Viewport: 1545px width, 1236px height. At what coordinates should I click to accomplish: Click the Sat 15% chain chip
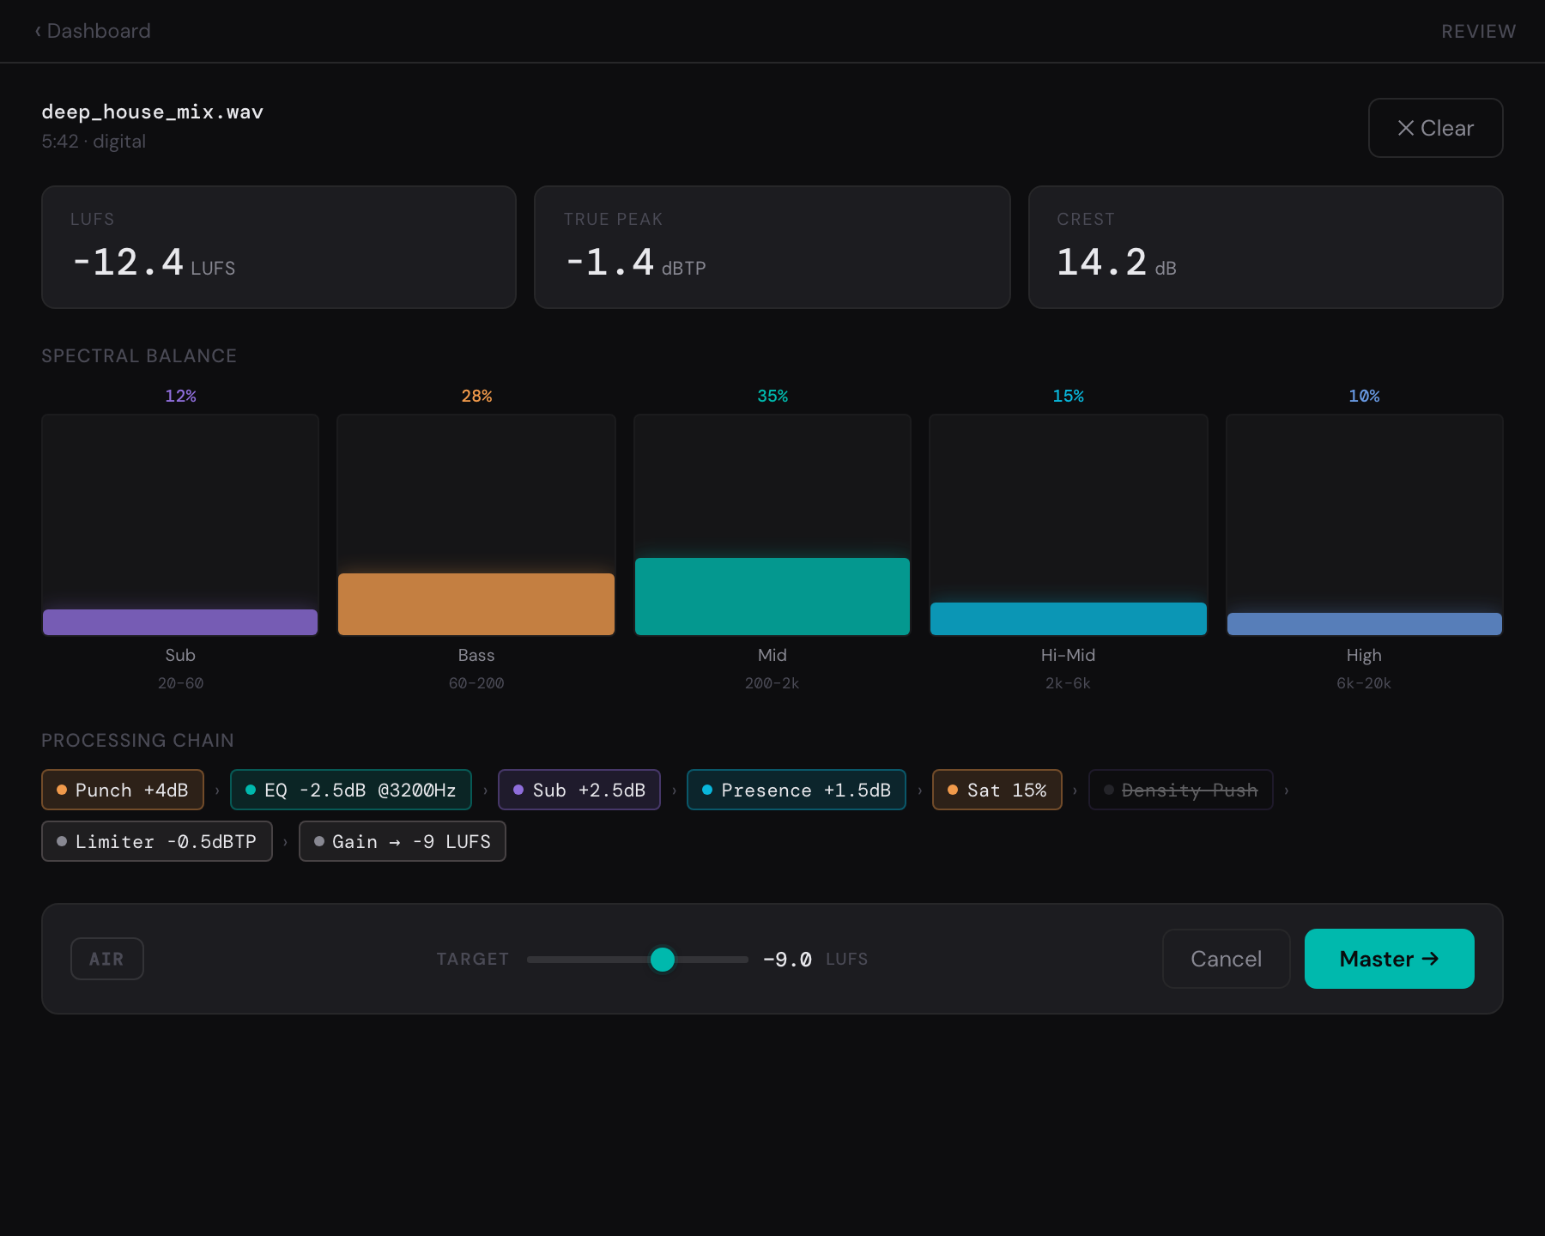click(997, 790)
